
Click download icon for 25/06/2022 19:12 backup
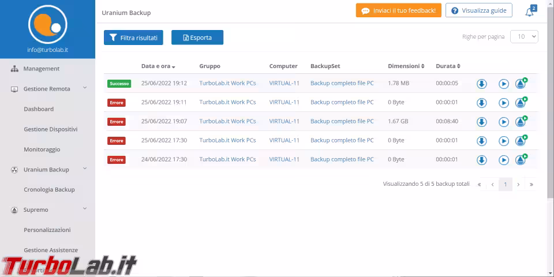click(x=482, y=84)
